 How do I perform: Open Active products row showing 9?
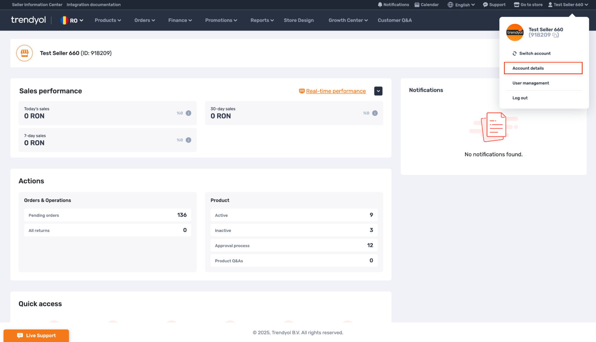click(x=294, y=215)
